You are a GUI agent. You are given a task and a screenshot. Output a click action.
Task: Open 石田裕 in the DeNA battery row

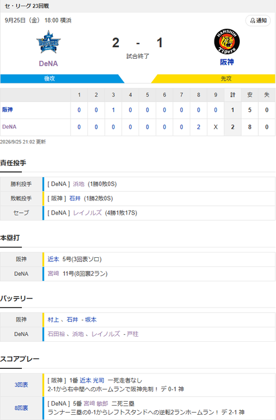56,334
